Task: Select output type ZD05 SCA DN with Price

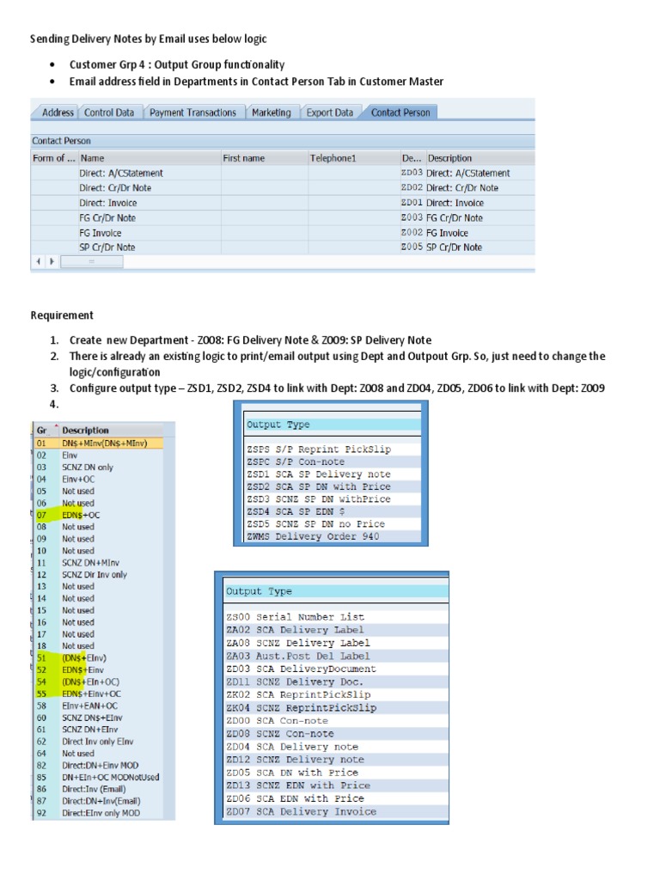Action: [x=336, y=773]
